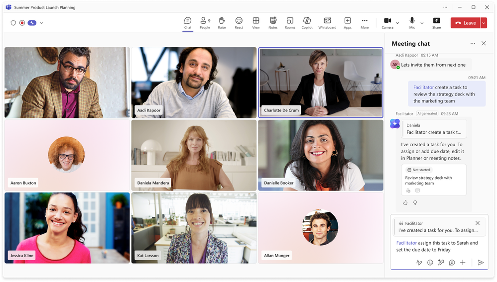This screenshot has width=497, height=282.
Task: Share your screen content
Action: (436, 23)
